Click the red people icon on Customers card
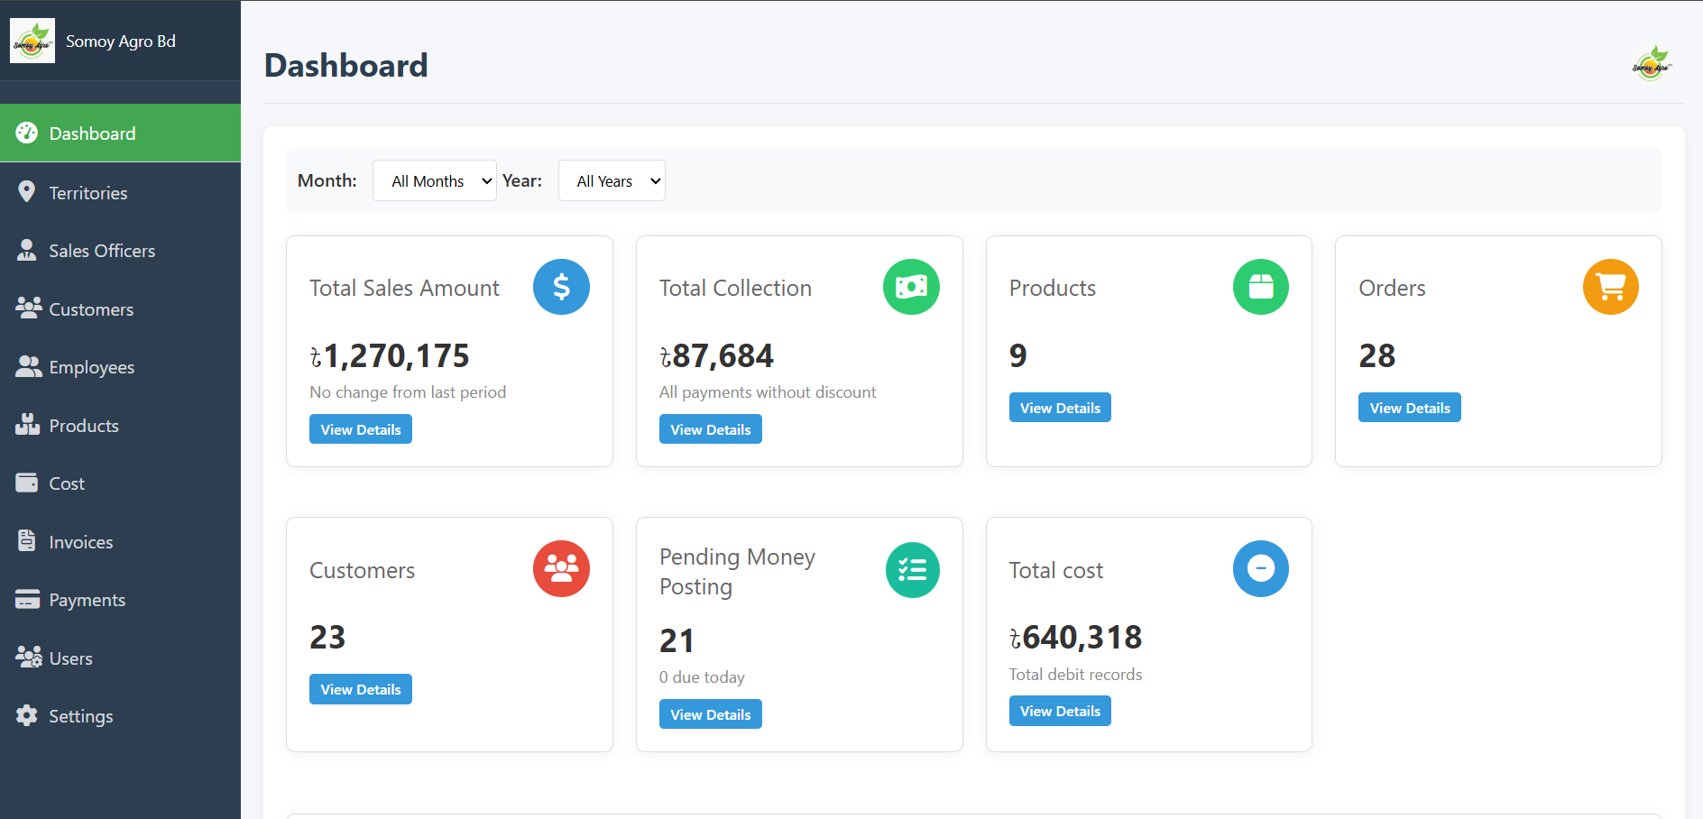1703x819 pixels. 561,568
